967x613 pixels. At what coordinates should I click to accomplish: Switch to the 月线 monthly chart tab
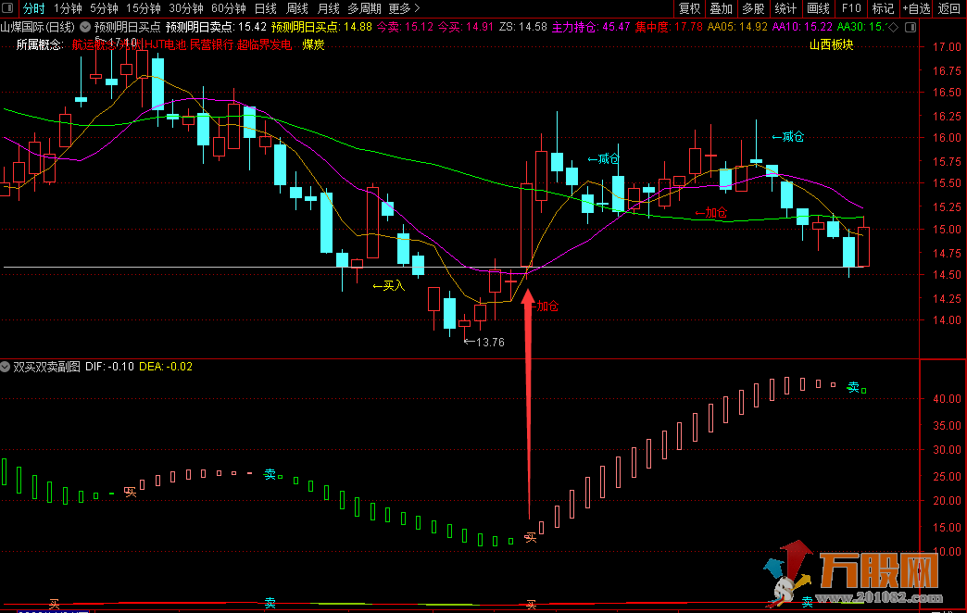pyautogui.click(x=329, y=8)
